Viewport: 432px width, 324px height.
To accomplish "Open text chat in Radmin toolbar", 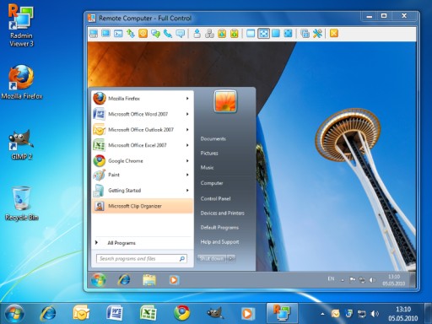I will point(155,34).
